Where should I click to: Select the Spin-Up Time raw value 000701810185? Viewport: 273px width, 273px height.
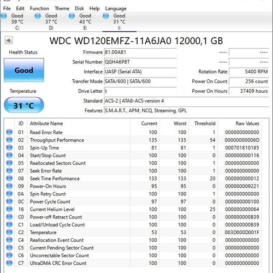pyautogui.click(x=242, y=147)
